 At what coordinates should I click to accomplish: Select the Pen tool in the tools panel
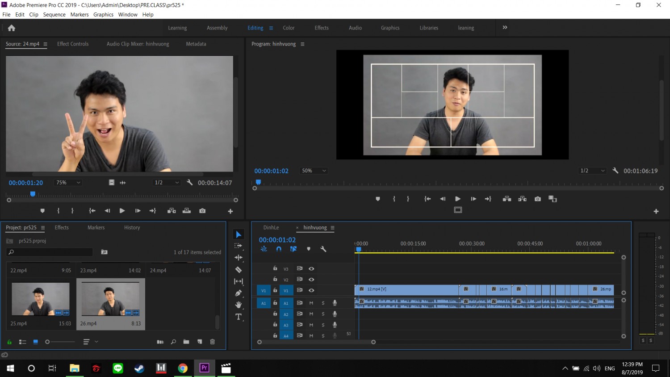point(239,293)
